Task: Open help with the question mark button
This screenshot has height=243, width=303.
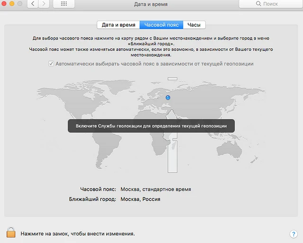Action: pos(293,234)
